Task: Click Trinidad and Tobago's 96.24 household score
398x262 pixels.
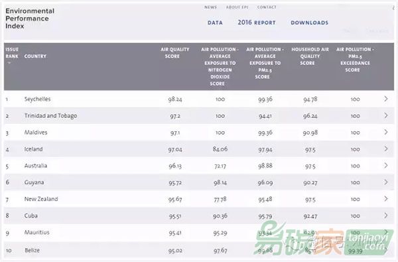Action: click(310, 116)
